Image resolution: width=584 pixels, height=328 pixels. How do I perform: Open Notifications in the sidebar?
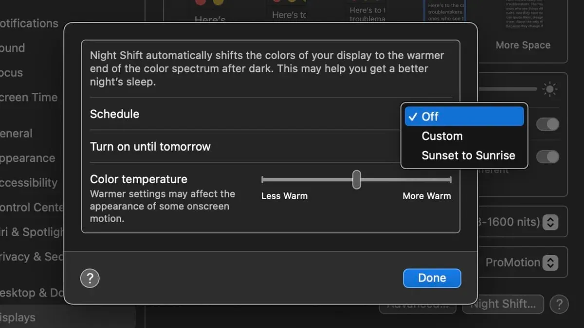[29, 23]
